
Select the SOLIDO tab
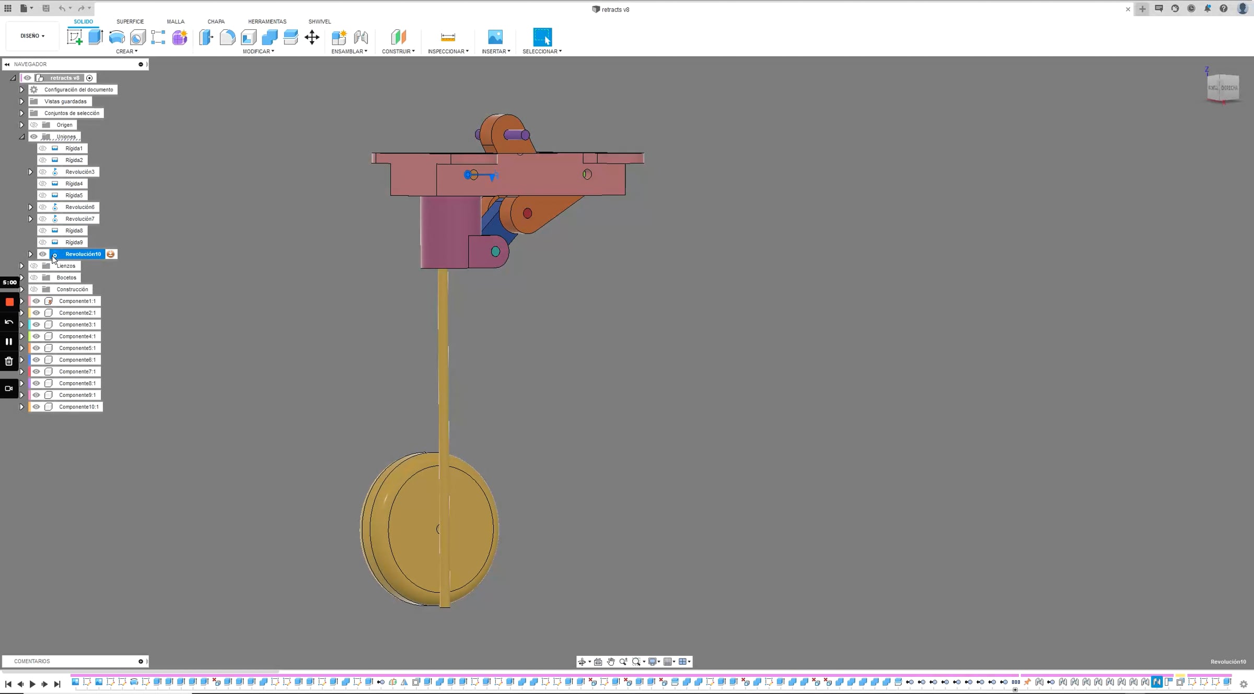(x=83, y=21)
